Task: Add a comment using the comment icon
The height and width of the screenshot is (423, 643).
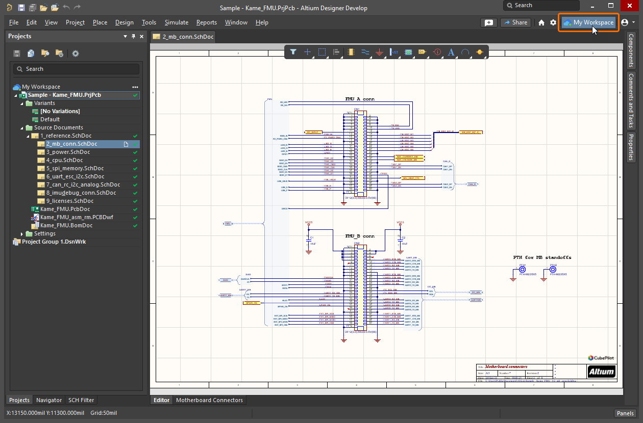Action: tap(488, 22)
